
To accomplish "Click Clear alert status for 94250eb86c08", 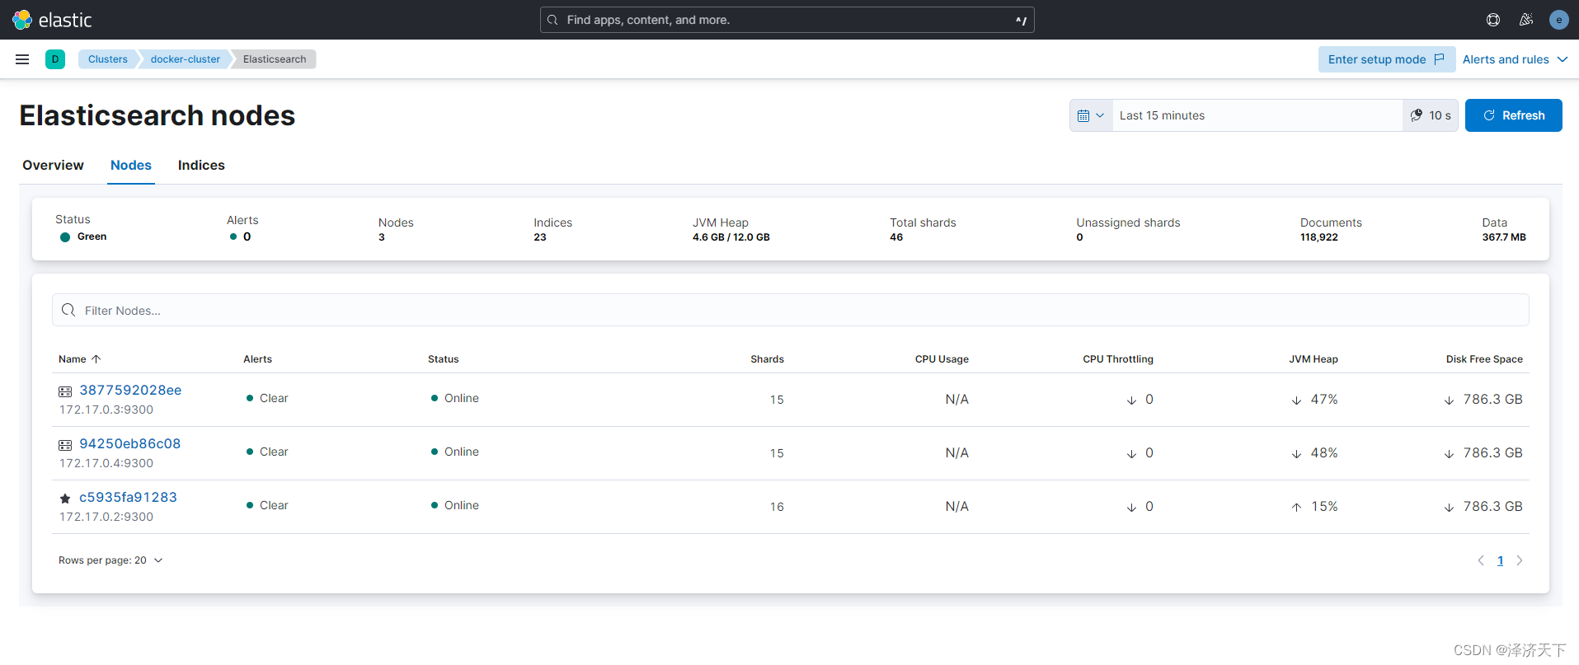I will (267, 452).
